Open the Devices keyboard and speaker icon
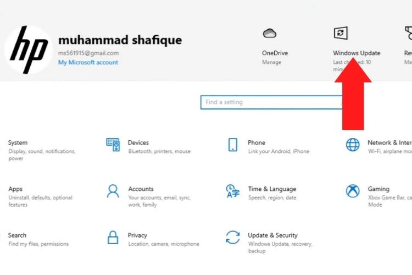Screen dimensions: 412x275 coord(113,145)
